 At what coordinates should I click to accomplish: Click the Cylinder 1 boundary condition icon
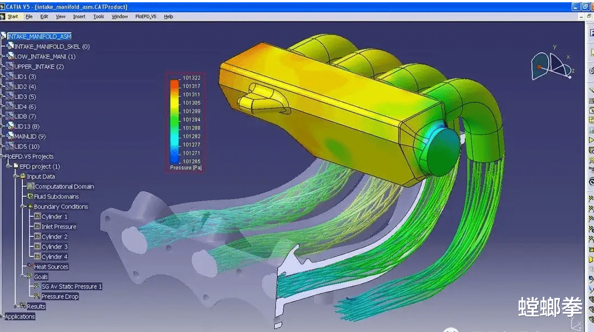click(x=37, y=216)
